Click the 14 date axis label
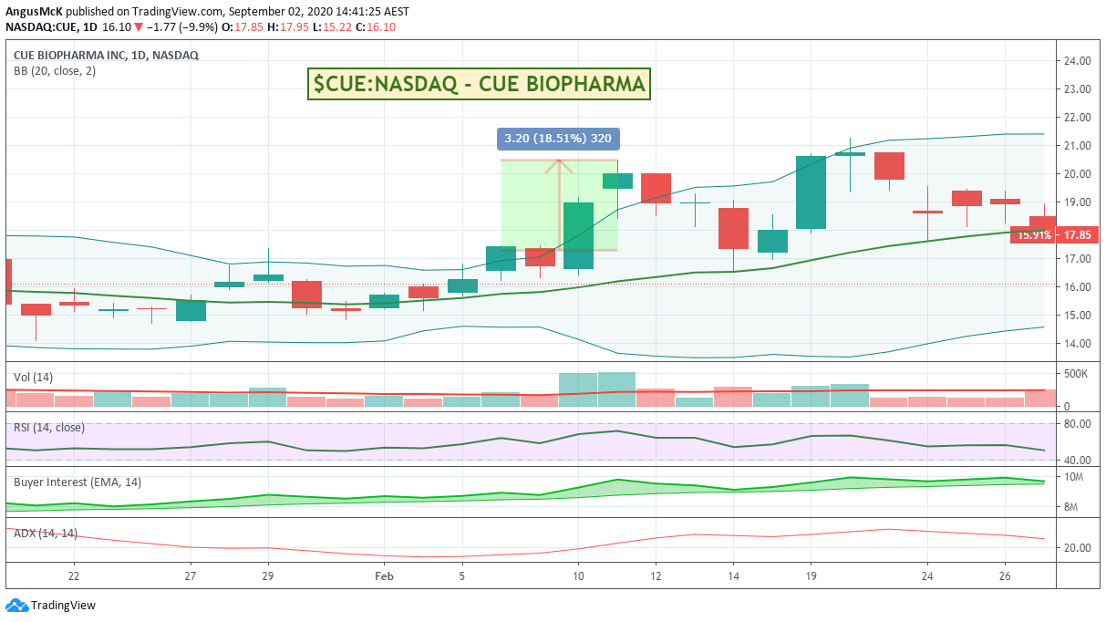This screenshot has height=622, width=1106. coord(733,576)
